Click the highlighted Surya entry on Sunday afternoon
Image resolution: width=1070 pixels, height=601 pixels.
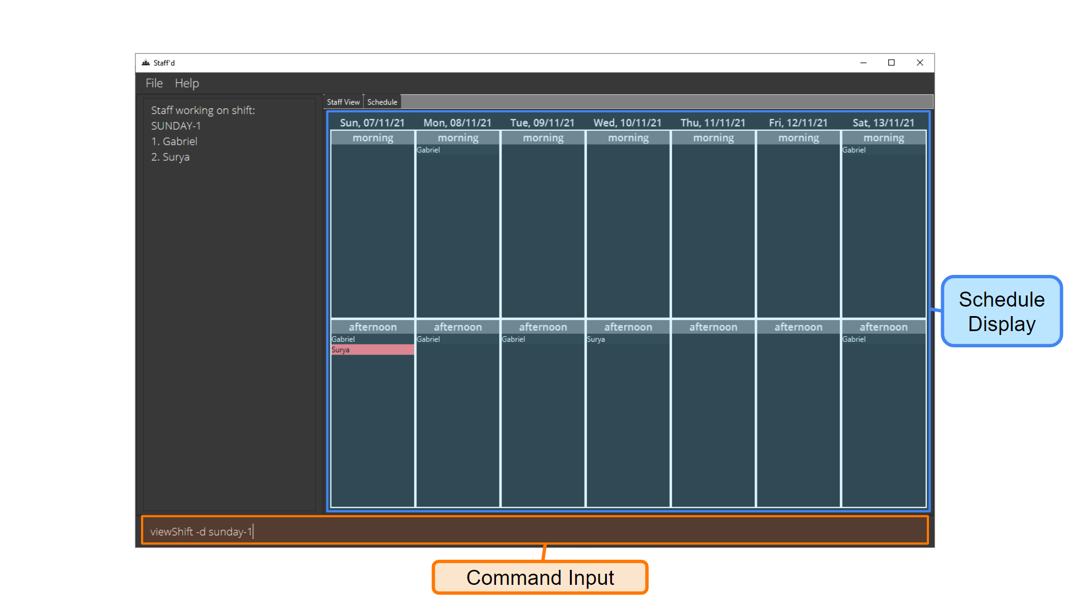(x=372, y=349)
